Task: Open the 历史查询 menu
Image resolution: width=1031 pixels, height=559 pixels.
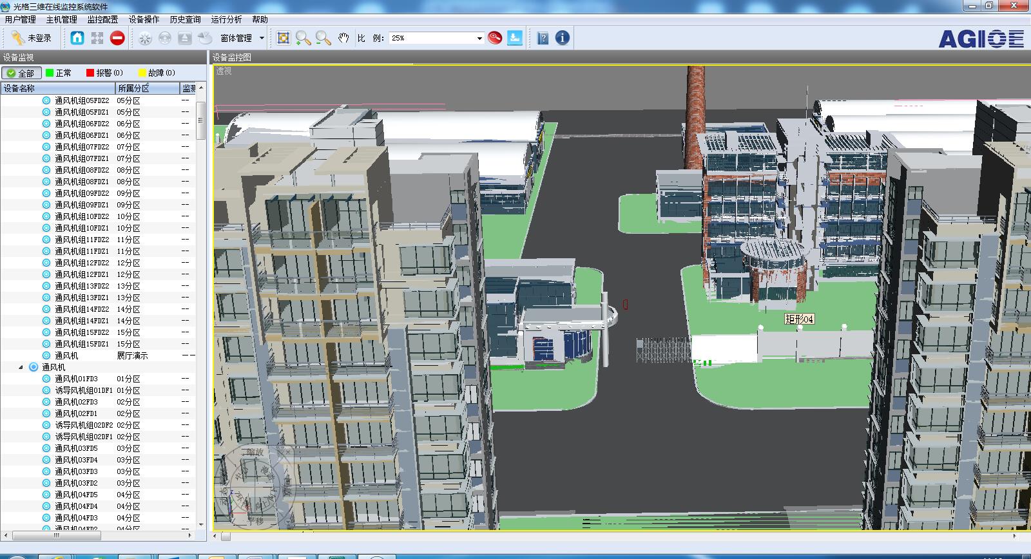Action: coord(185,19)
